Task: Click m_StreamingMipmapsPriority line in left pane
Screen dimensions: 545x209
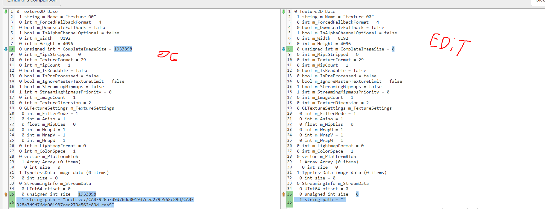Action: (65, 92)
